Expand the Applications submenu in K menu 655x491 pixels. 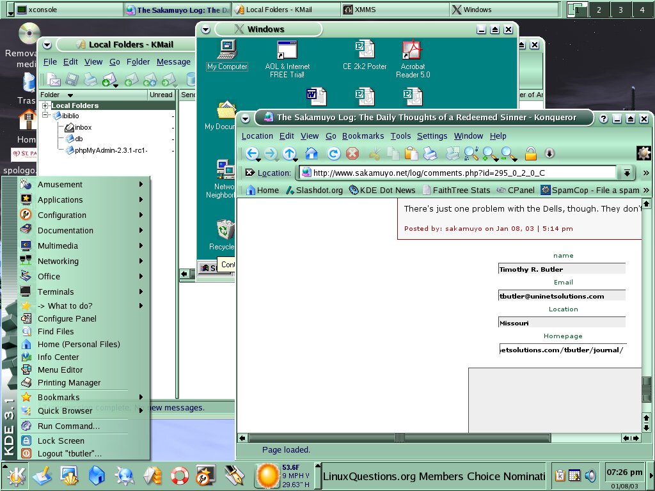[x=84, y=199]
